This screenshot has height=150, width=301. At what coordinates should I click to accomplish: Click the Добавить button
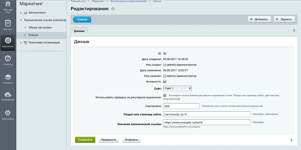[259, 19]
